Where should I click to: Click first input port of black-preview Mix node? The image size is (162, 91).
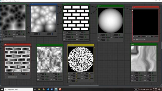(x=132, y=9)
